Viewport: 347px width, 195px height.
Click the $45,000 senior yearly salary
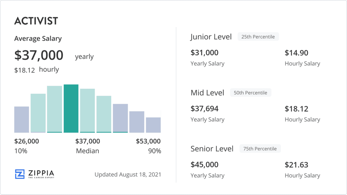tap(204, 165)
